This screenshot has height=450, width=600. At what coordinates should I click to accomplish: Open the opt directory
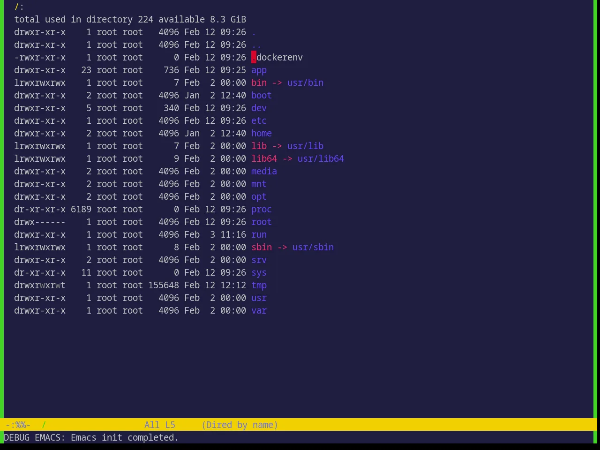pos(259,197)
